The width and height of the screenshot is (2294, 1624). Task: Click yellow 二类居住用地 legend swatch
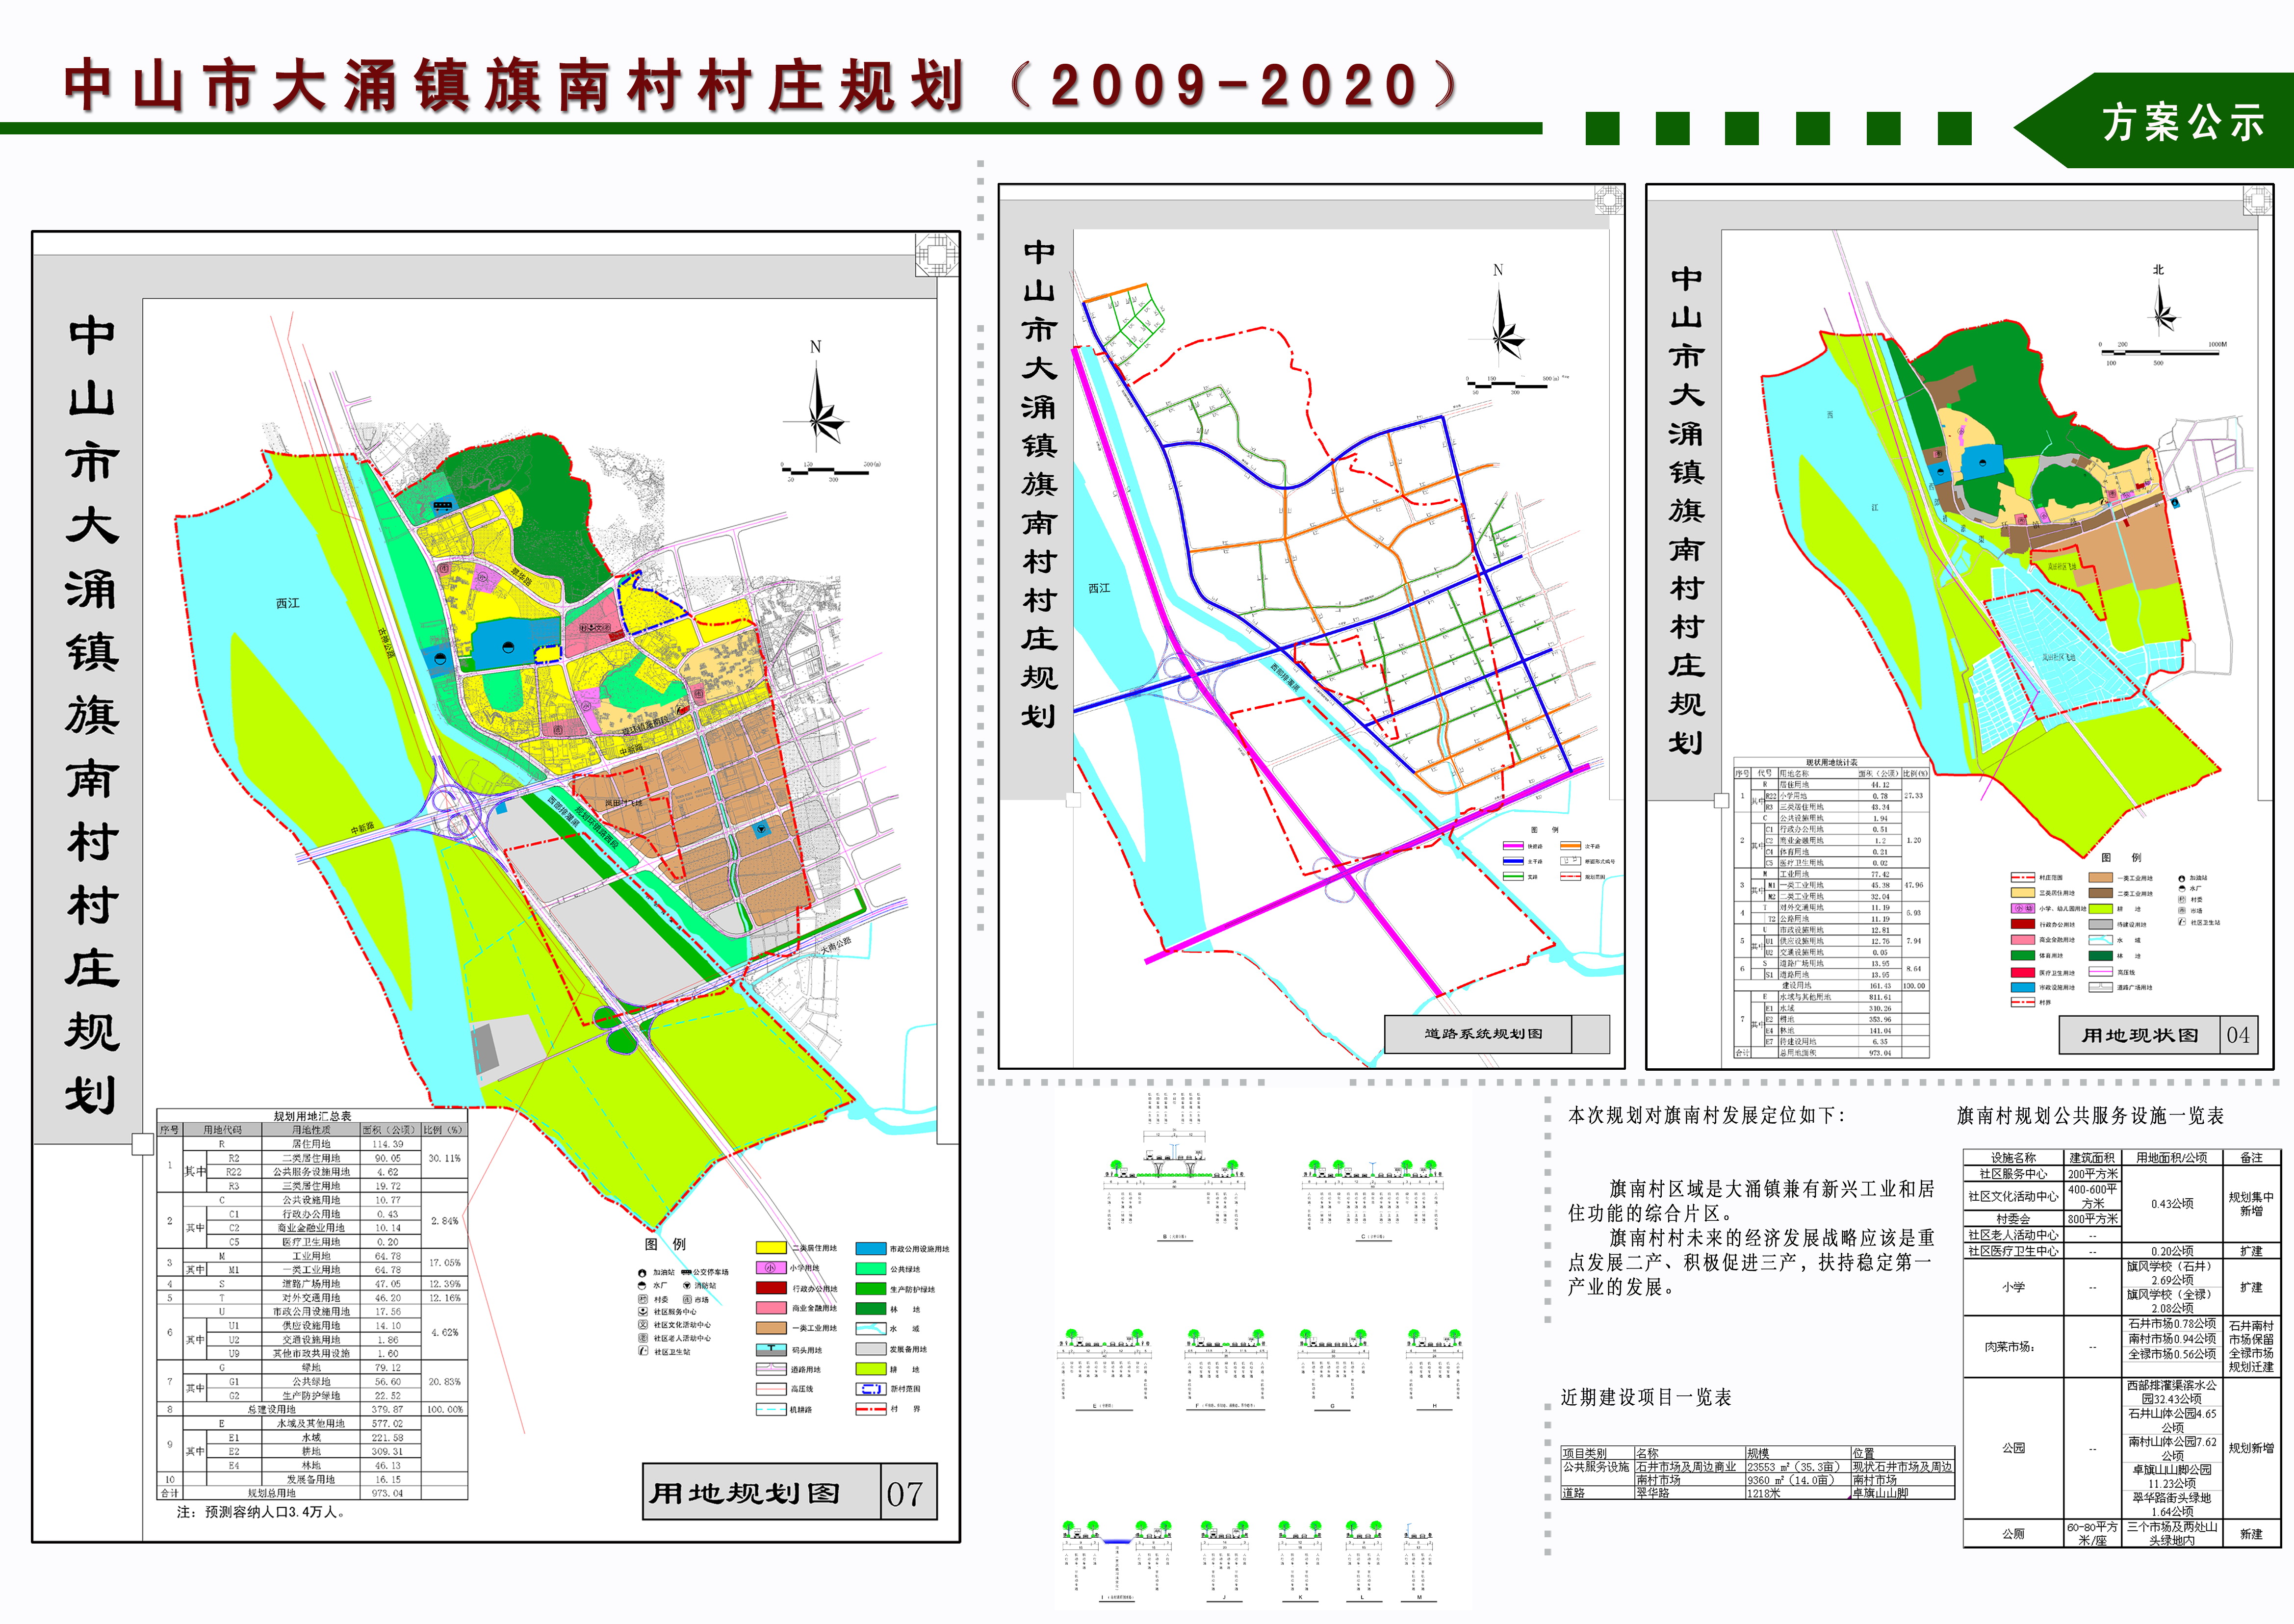[x=771, y=1248]
